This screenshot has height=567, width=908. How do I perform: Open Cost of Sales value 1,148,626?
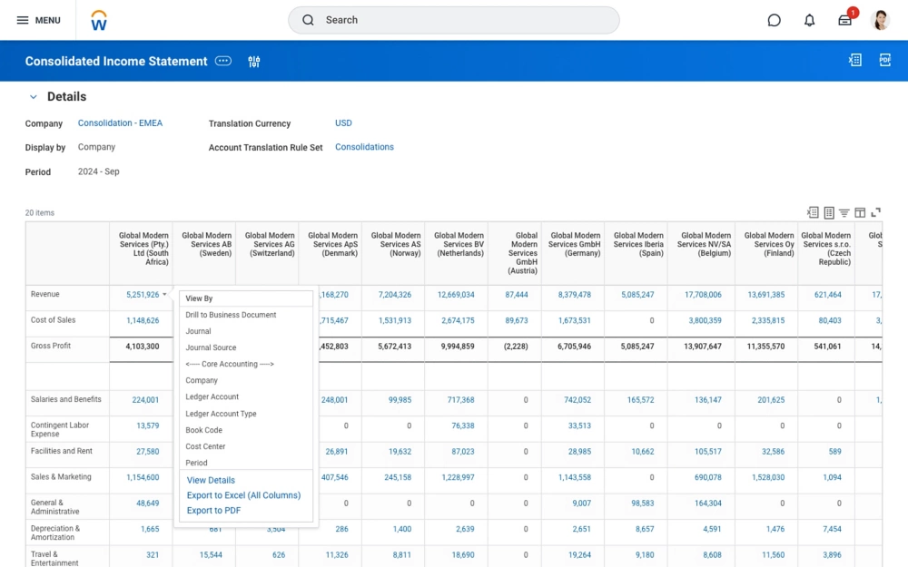[143, 320]
